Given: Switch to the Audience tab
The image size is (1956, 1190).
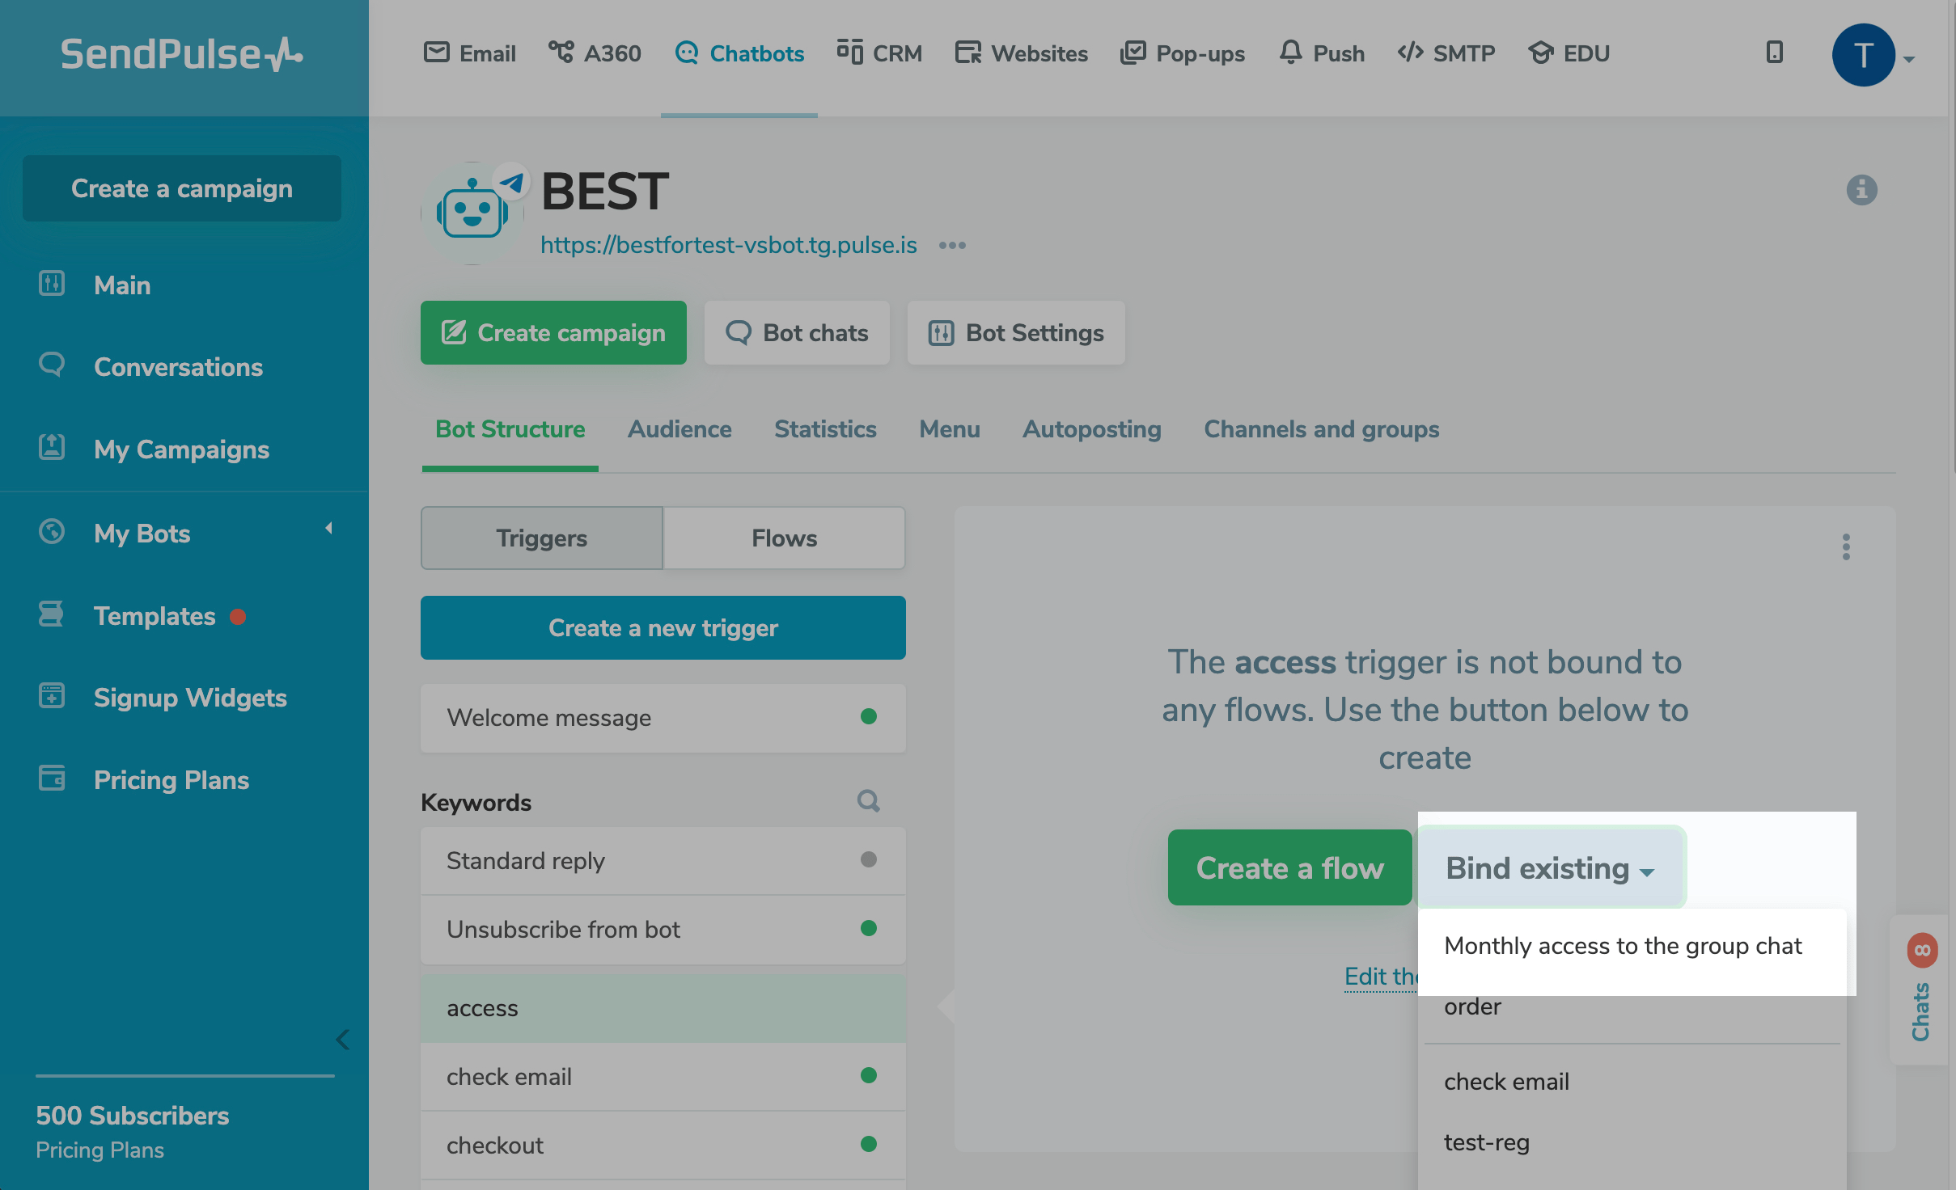Looking at the screenshot, I should (679, 429).
